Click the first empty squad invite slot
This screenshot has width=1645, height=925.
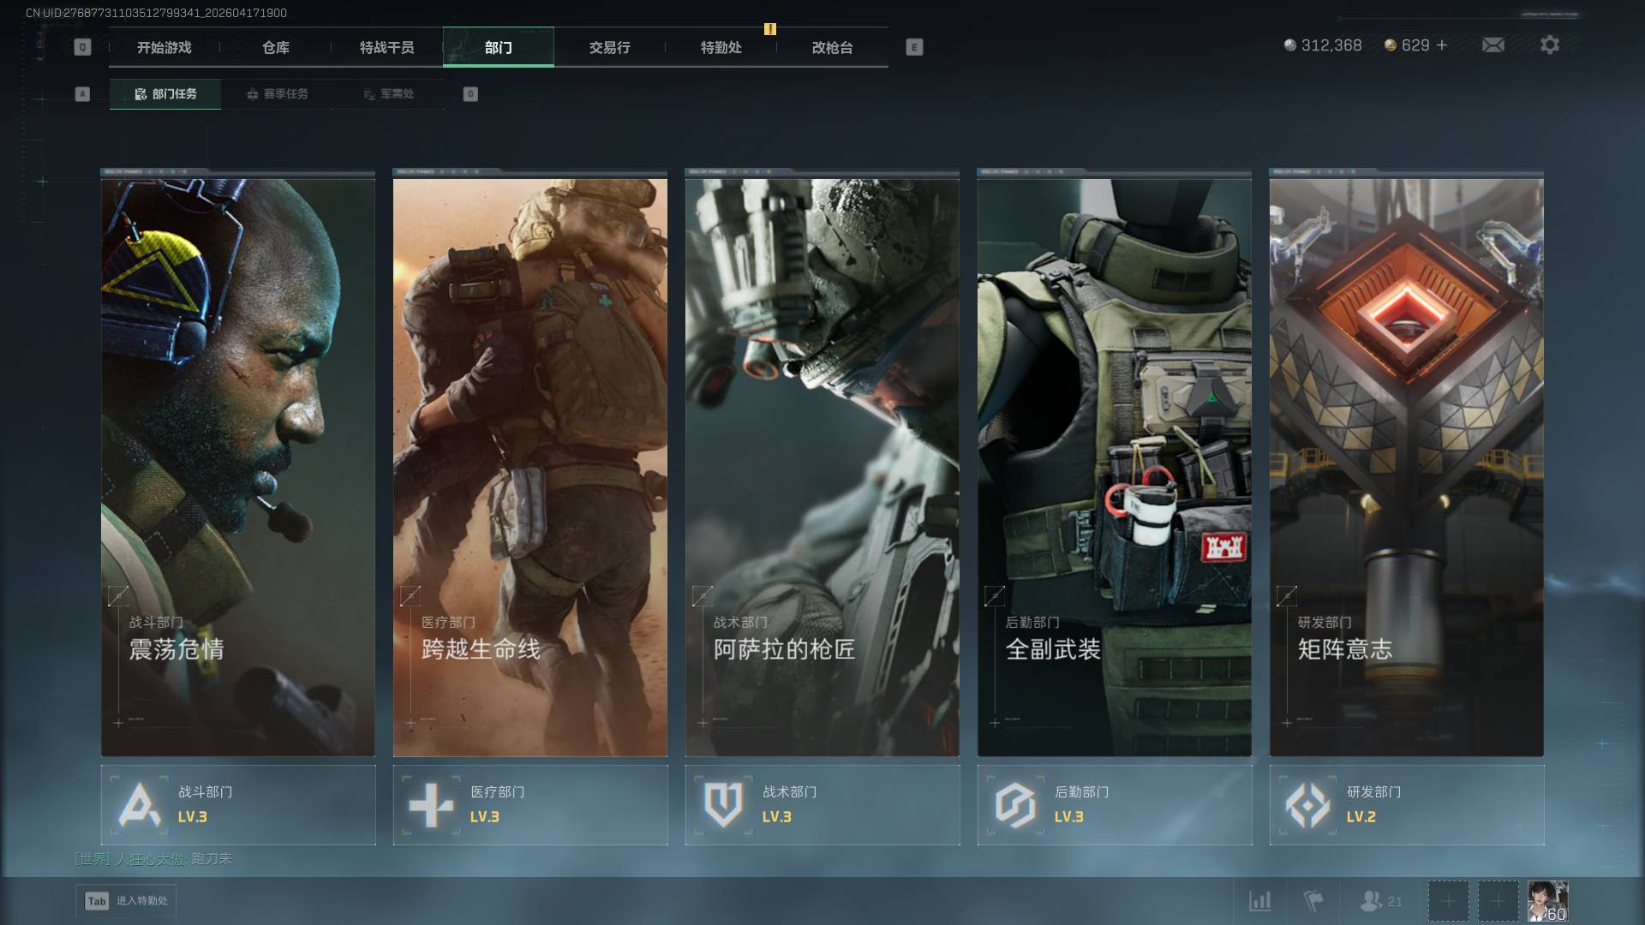click(x=1448, y=901)
